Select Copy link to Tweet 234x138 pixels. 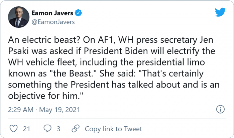(x=113, y=129)
